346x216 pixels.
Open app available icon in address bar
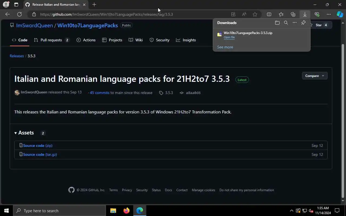click(233, 14)
